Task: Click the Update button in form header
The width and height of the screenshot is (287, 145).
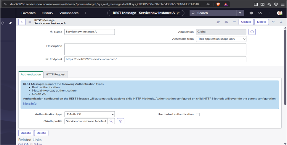Action: coord(246,22)
